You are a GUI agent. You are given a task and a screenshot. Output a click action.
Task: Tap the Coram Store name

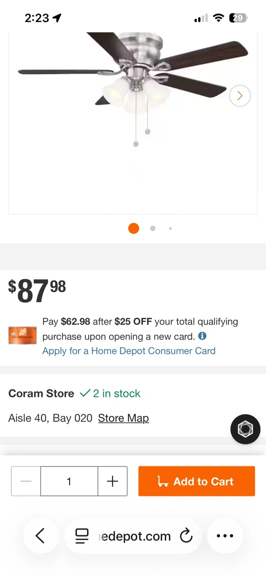pyautogui.click(x=41, y=393)
